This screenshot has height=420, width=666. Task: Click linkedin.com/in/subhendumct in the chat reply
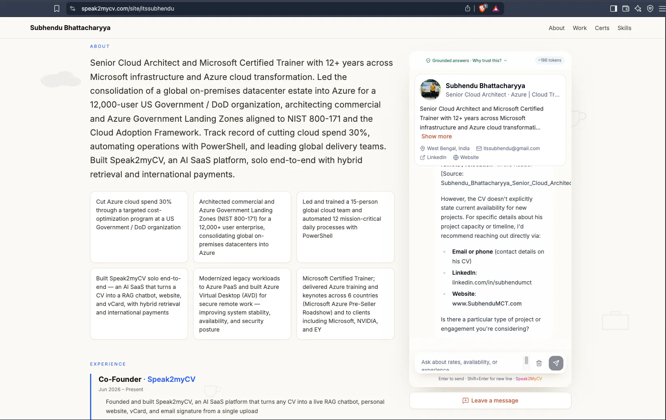click(492, 282)
